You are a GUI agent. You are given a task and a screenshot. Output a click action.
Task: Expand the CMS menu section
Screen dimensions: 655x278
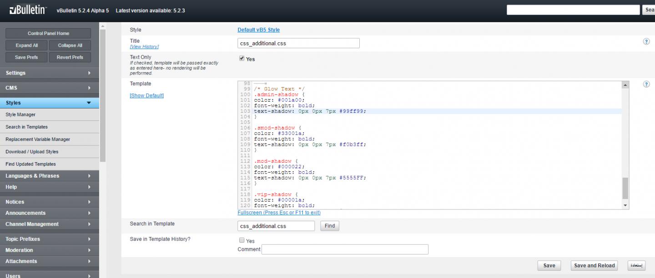[x=49, y=88]
